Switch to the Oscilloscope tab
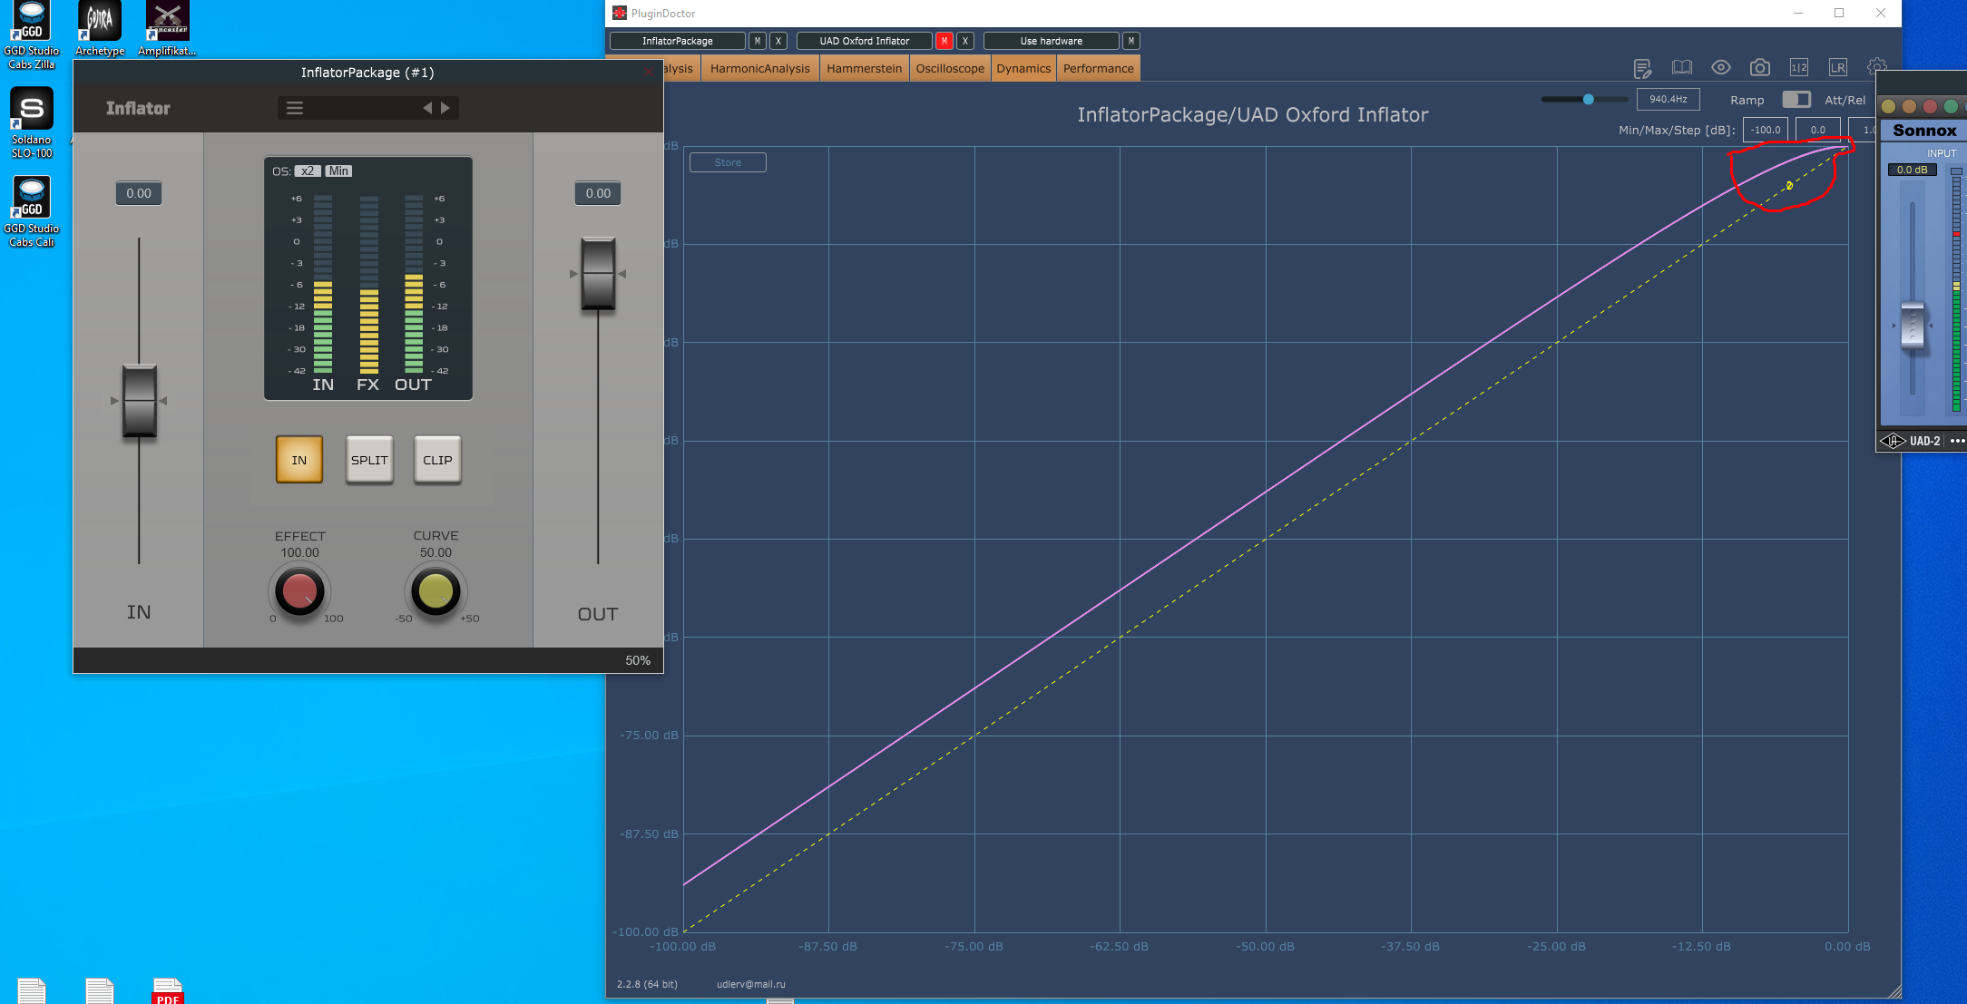This screenshot has height=1004, width=1967. [x=949, y=69]
